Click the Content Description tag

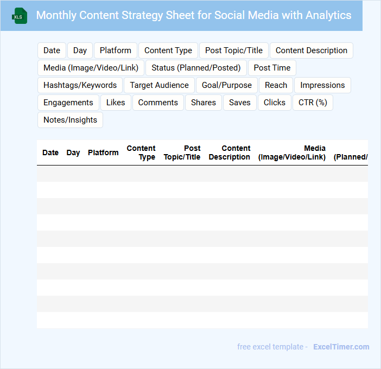tap(312, 50)
